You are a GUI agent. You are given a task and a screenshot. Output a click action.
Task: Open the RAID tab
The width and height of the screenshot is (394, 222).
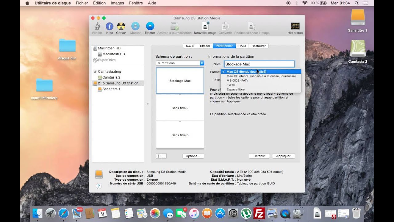242,46
